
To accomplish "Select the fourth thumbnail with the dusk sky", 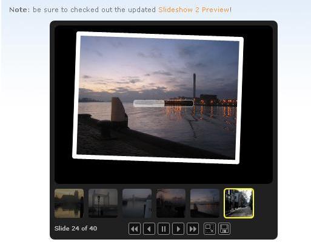I will [x=171, y=203].
